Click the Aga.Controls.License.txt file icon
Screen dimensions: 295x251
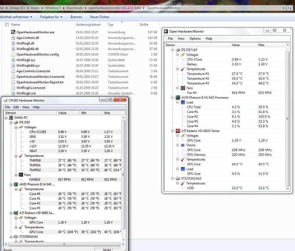[13, 71]
